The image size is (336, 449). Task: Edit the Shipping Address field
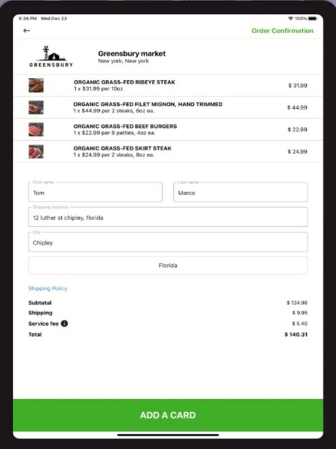coord(168,217)
